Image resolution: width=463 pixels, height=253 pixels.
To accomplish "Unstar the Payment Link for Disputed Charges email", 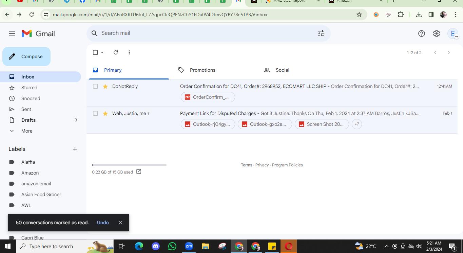I will pyautogui.click(x=105, y=113).
